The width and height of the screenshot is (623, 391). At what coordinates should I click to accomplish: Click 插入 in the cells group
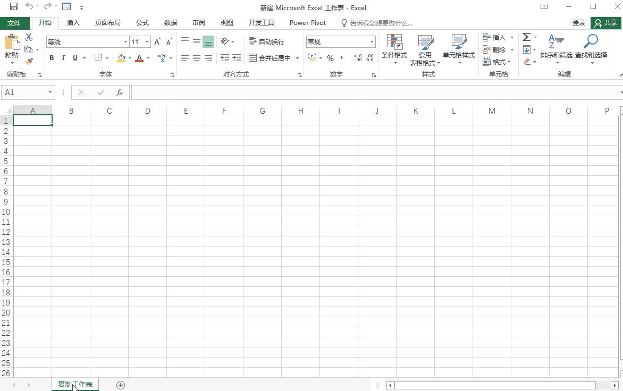pos(494,37)
